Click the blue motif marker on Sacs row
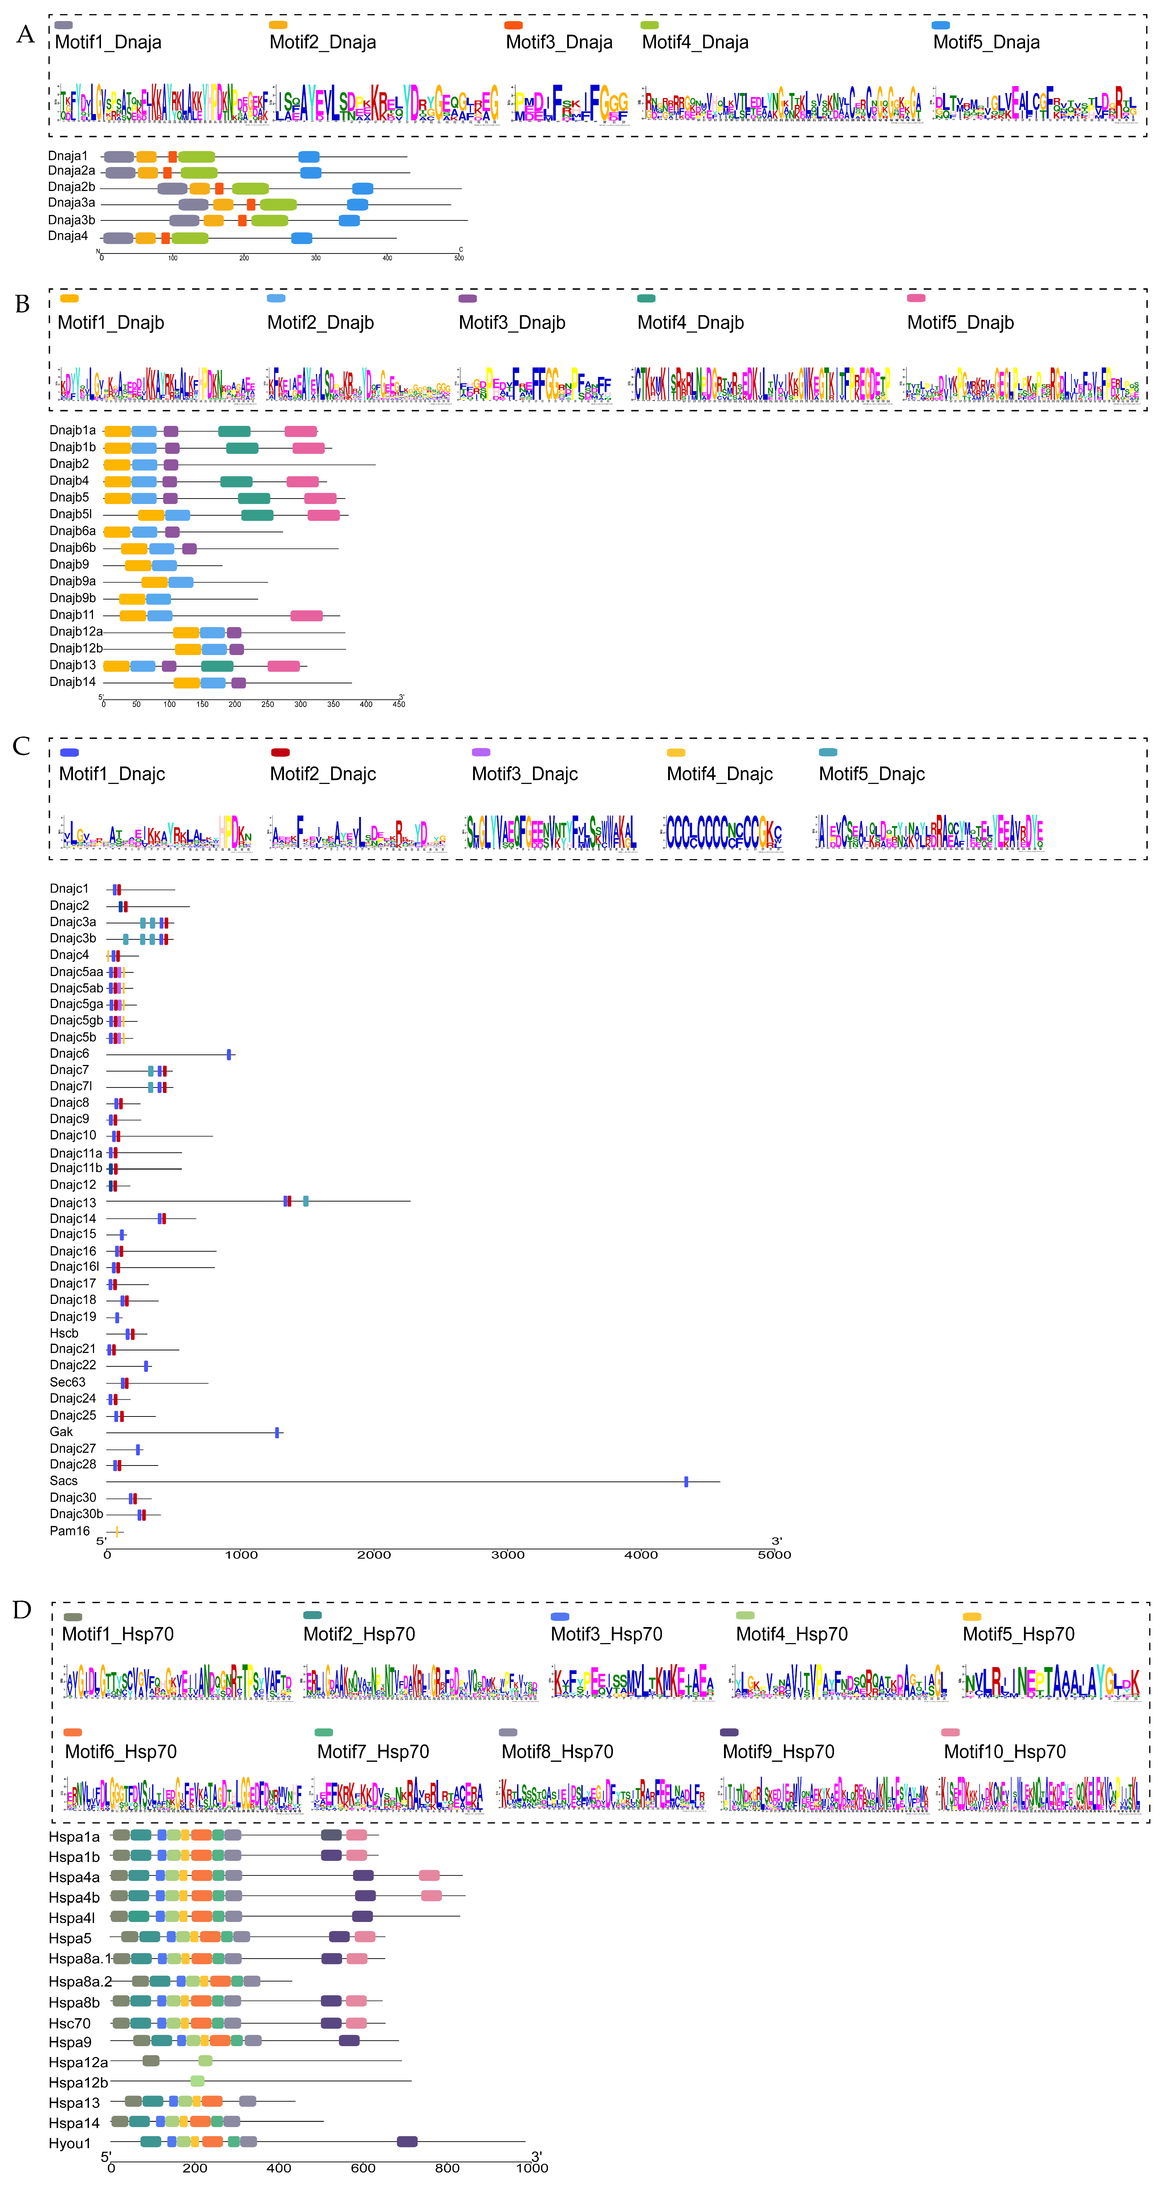 coord(686,1481)
